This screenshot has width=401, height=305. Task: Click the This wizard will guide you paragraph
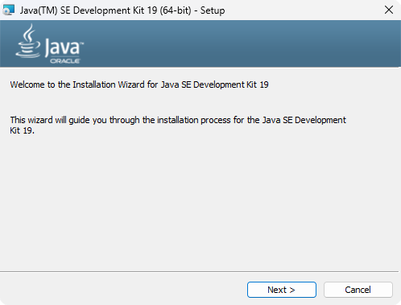pos(178,126)
